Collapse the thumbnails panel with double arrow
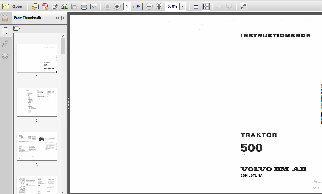Viewport: 322px width, 194px height. coord(57,18)
